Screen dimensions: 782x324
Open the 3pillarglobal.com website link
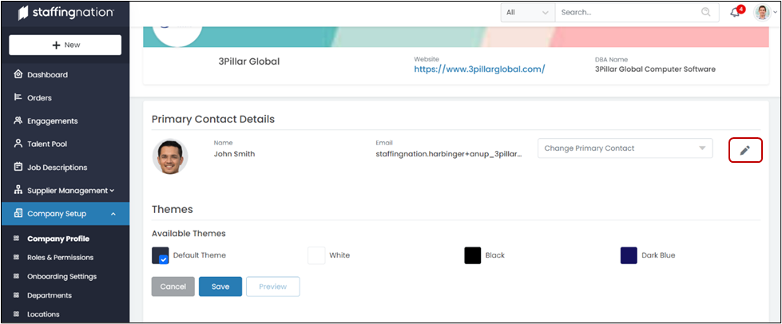pos(479,69)
